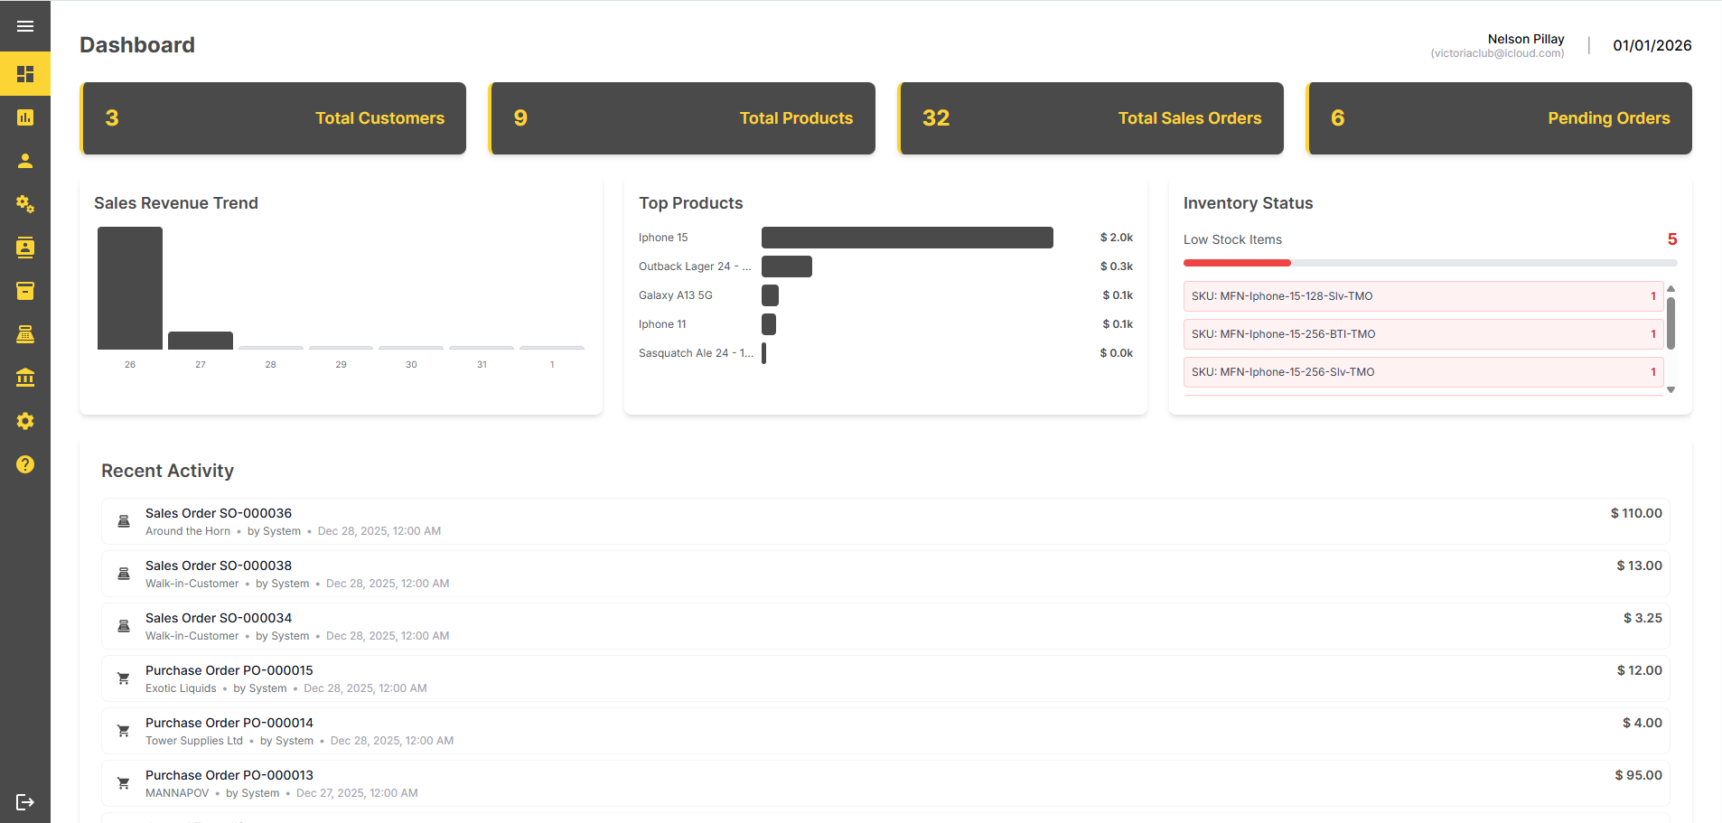Image resolution: width=1722 pixels, height=823 pixels.
Task: Open the Inventory box icon in sidebar
Action: [x=25, y=291]
